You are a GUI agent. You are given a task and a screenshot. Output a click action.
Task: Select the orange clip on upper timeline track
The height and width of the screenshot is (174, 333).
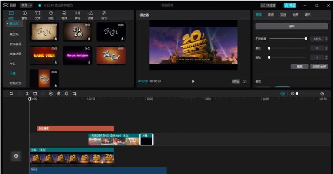[76, 128]
